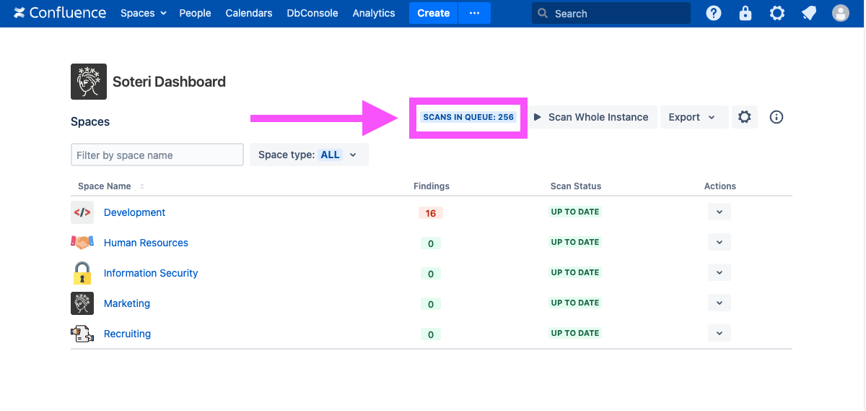
Task: Expand the Space type filter dropdown
Action: (309, 155)
